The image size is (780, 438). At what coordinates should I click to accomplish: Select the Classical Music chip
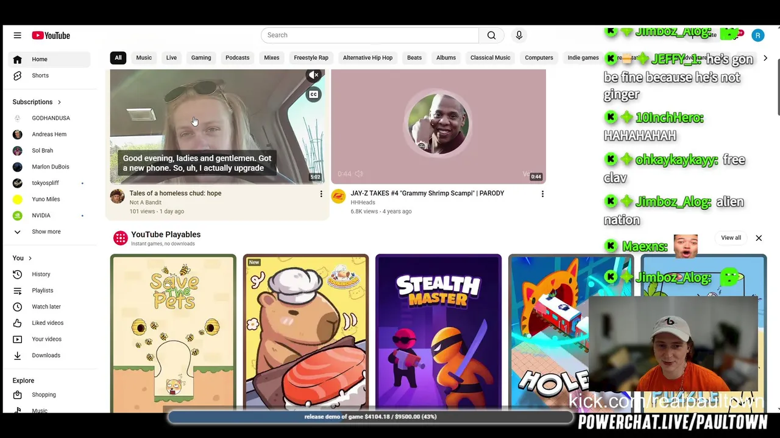(490, 58)
